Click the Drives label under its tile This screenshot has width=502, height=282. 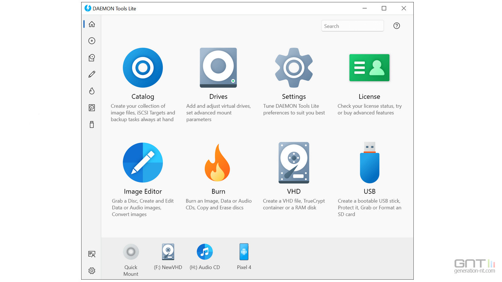click(x=218, y=96)
